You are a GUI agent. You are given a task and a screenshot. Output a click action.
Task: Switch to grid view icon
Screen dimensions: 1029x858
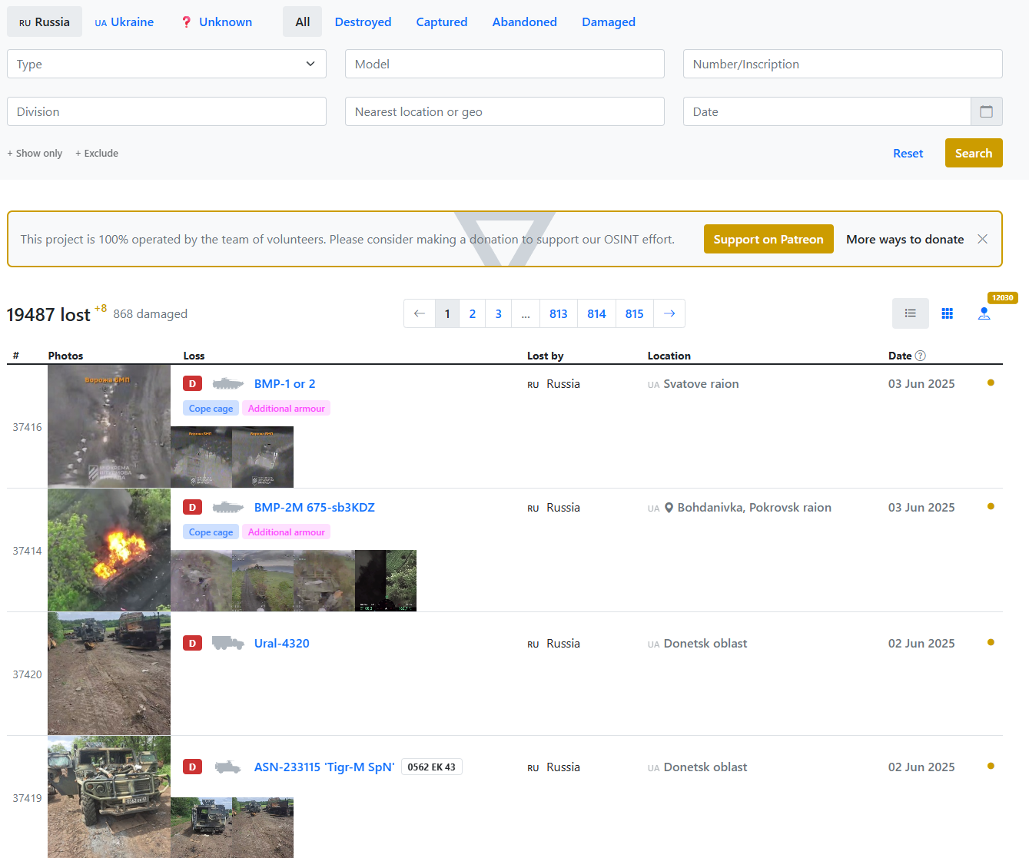click(x=948, y=313)
